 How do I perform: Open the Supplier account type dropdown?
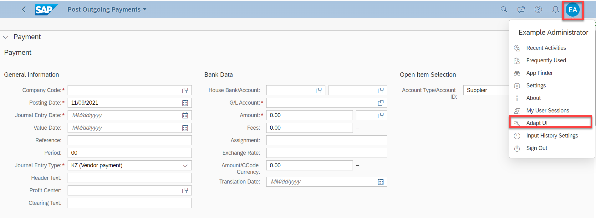click(x=486, y=90)
